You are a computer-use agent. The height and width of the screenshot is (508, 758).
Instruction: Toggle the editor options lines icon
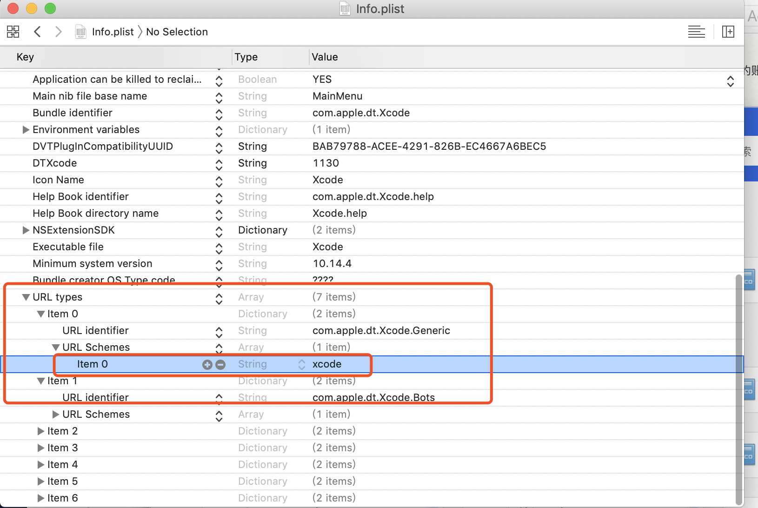pyautogui.click(x=696, y=32)
